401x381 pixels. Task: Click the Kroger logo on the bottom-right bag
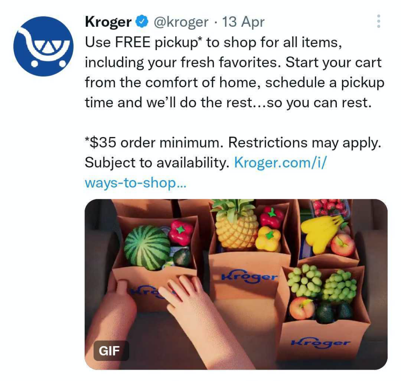321,343
